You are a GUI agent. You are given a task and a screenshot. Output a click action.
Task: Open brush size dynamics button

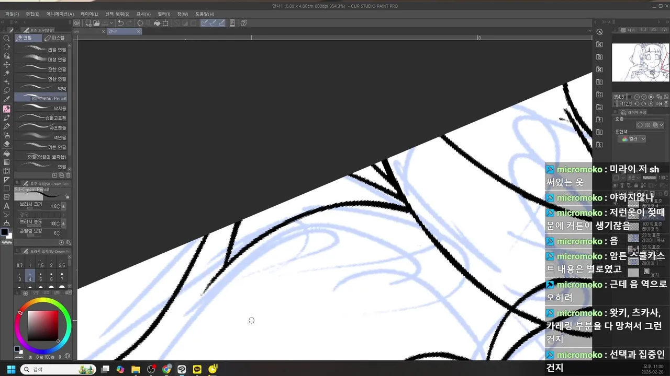coord(64,206)
